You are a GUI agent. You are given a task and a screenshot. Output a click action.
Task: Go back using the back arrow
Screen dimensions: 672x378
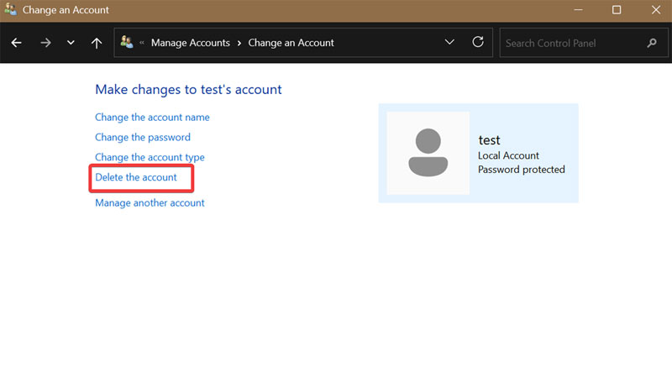coord(16,43)
